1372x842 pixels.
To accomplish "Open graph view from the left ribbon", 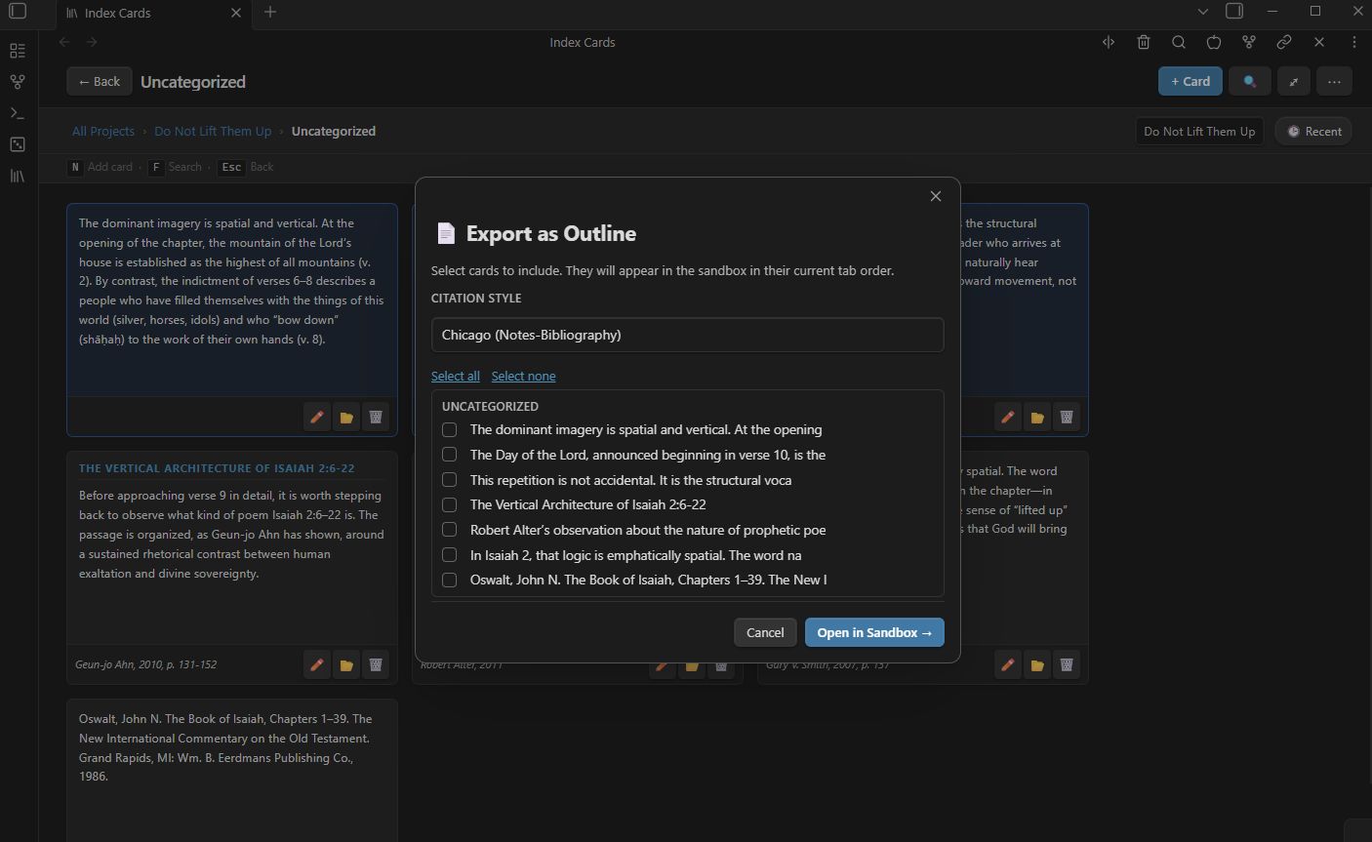I will click(x=18, y=82).
